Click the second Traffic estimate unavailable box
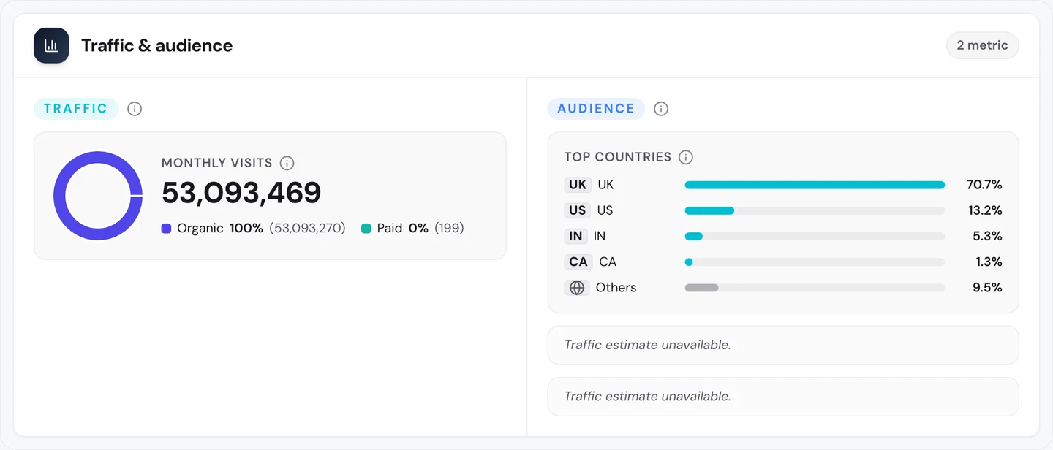This screenshot has width=1053, height=450. pos(783,397)
